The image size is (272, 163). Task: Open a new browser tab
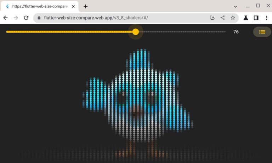tap(85, 7)
